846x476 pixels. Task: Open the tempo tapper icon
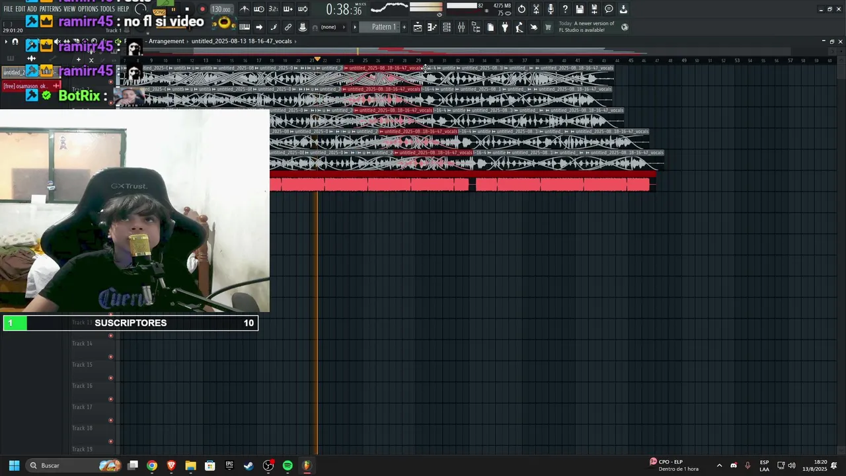519,27
